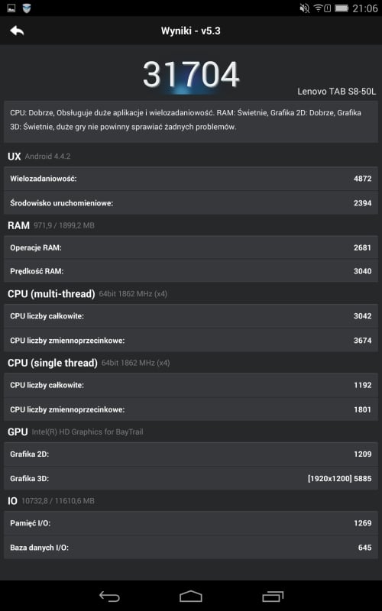The width and height of the screenshot is (382, 611).
Task: Select the Grafika 2D row
Action: pyautogui.click(x=191, y=454)
